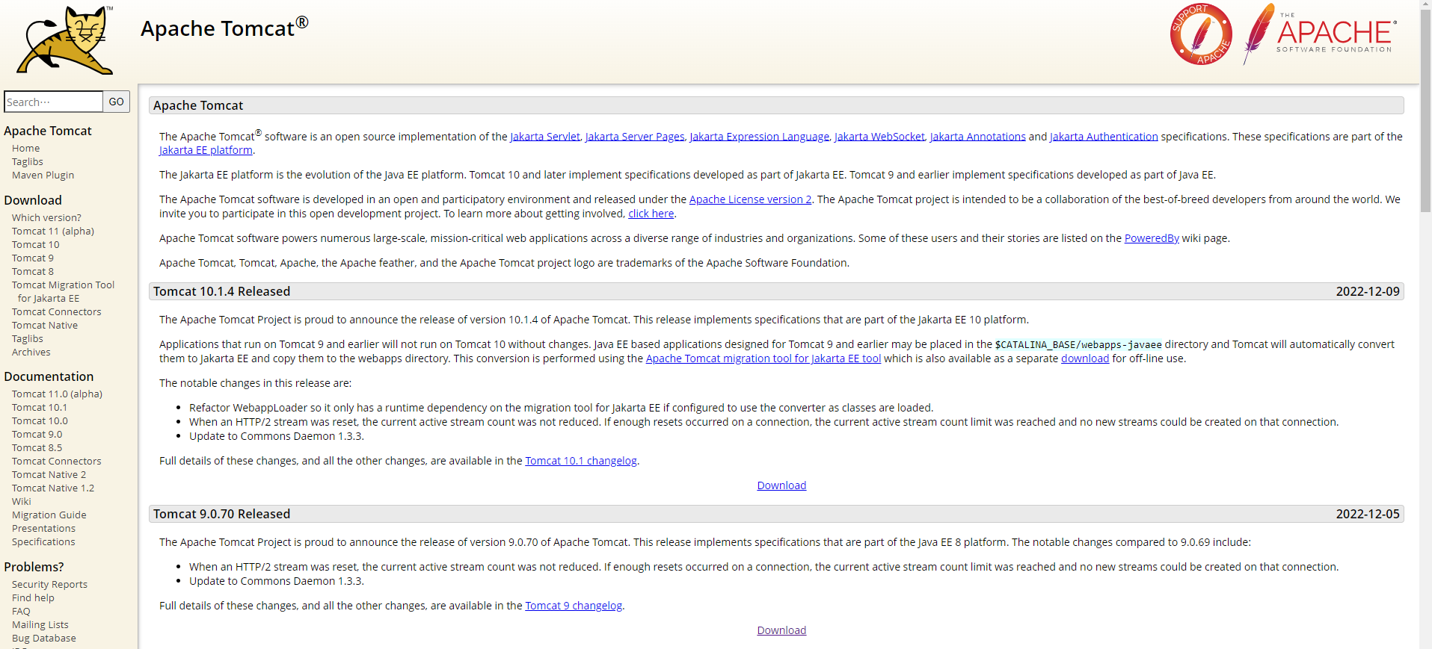Follow the Jakarta Server Pages link
Image resolution: width=1432 pixels, height=649 pixels.
(x=635, y=137)
